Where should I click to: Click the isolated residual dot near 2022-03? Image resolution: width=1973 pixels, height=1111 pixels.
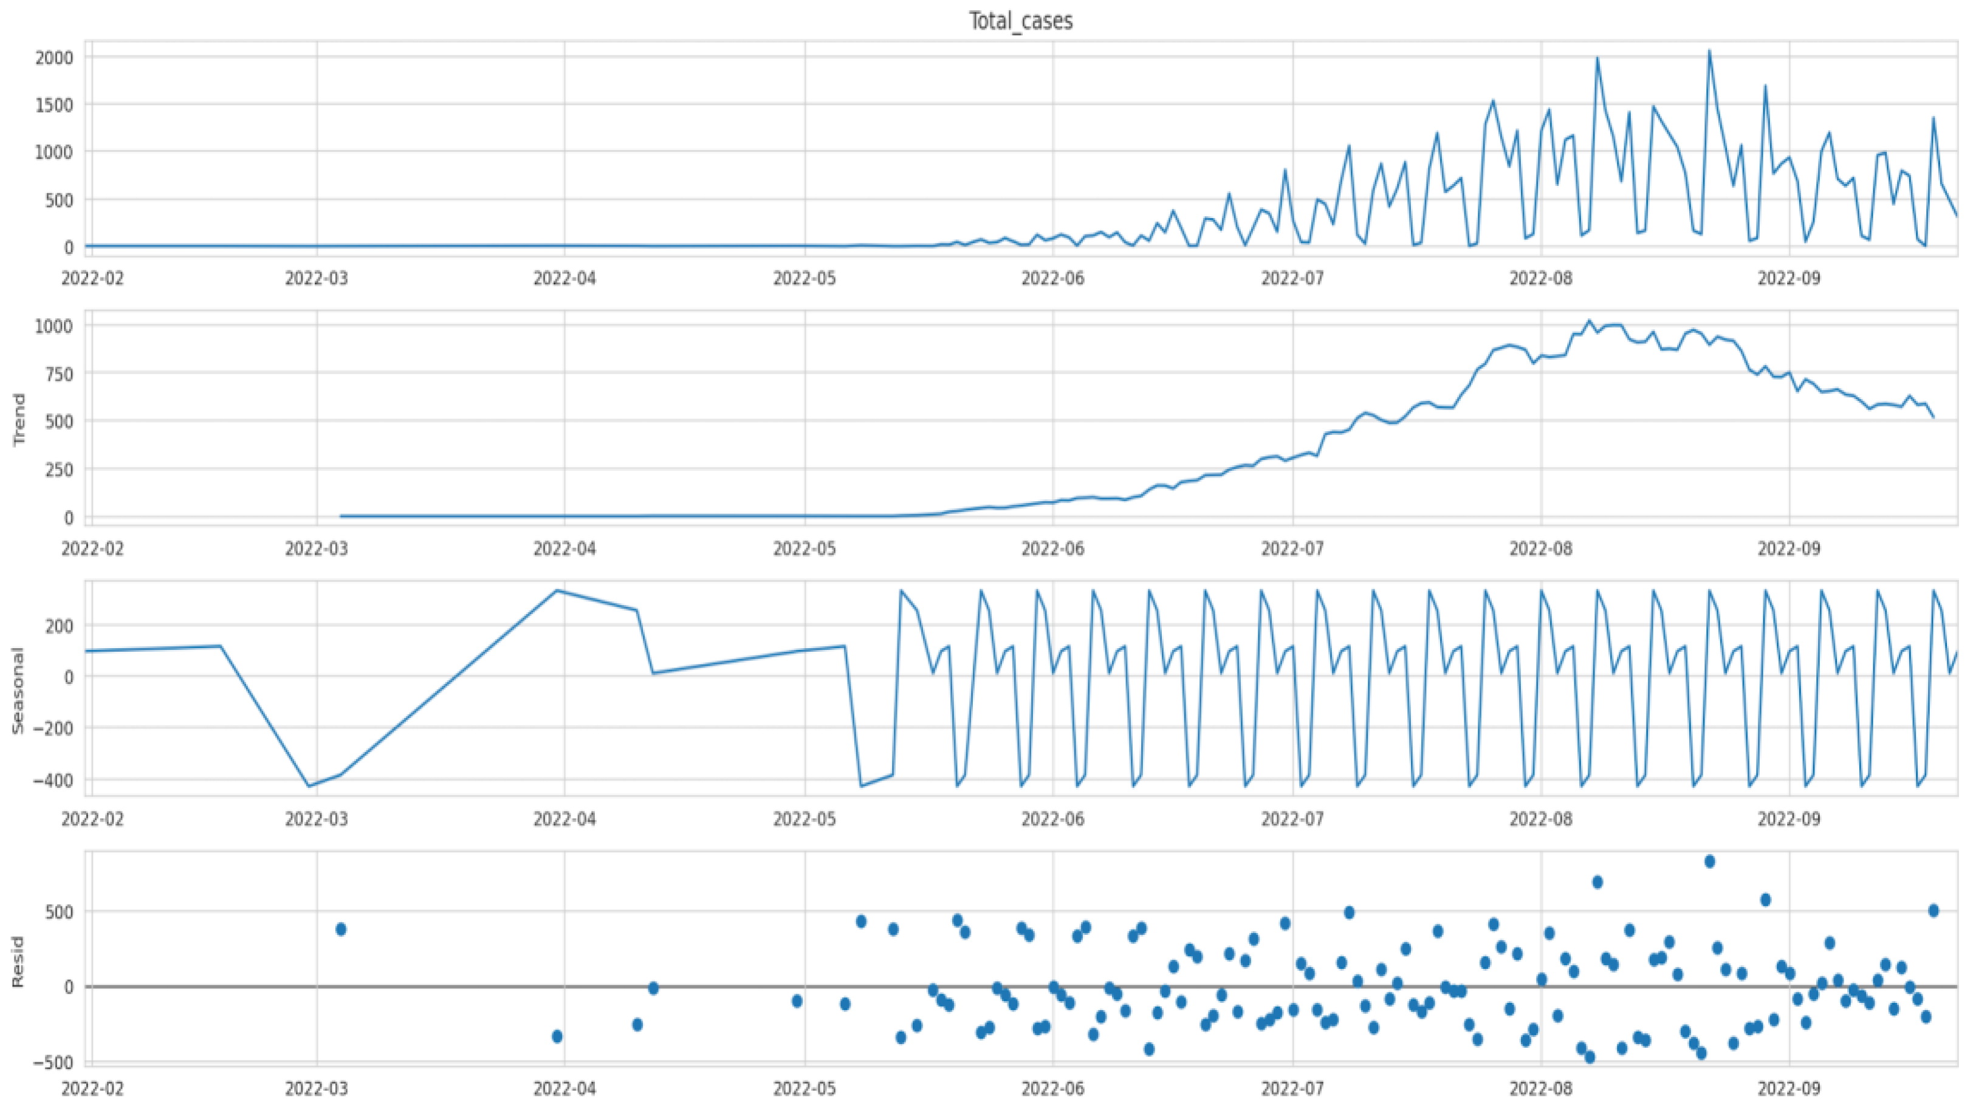(341, 929)
